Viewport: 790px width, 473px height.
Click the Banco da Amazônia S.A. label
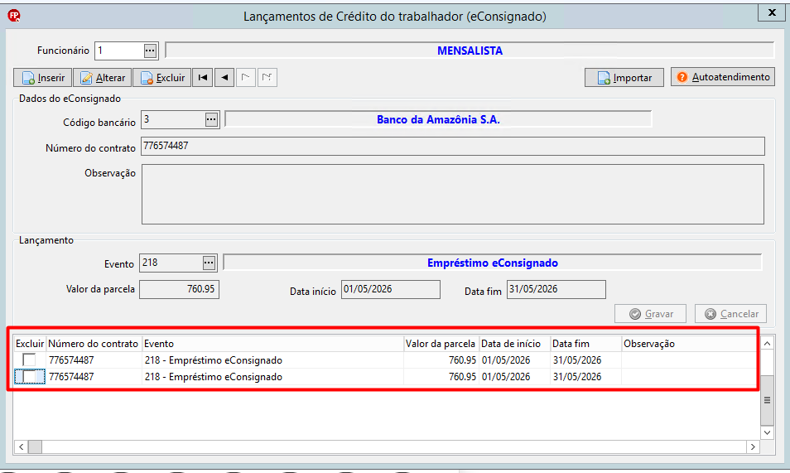tap(438, 119)
